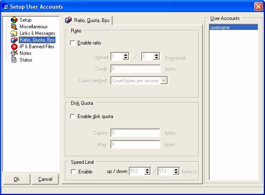Open Links & Messages settings
The height and width of the screenshot is (195, 265).
37,33
